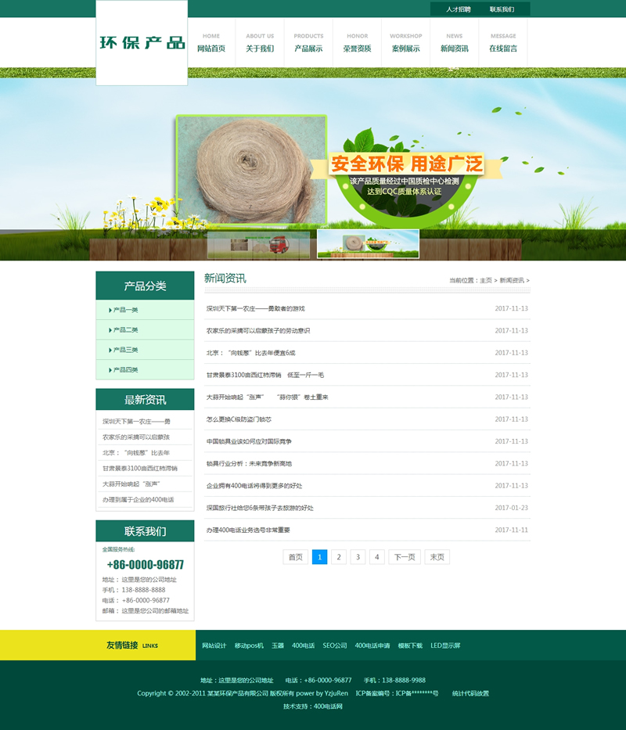Go to pagination page 2
Screen dimensions: 626x730
click(339, 557)
